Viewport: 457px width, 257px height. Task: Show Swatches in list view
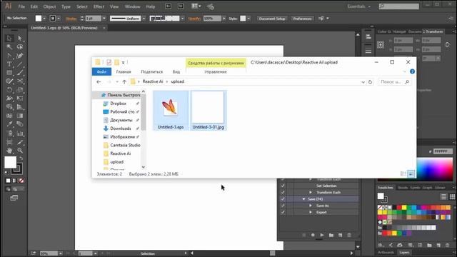point(443,197)
